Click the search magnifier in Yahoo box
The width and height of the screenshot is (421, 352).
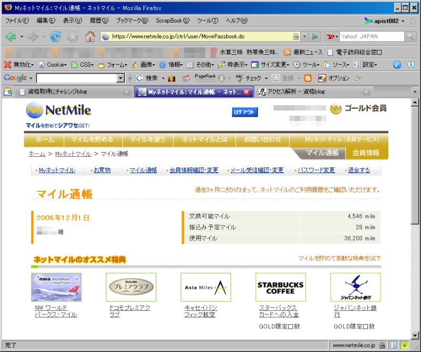pos(410,36)
